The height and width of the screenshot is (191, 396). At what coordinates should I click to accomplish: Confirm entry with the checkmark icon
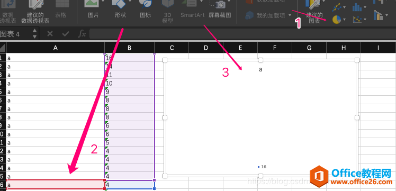point(66,33)
